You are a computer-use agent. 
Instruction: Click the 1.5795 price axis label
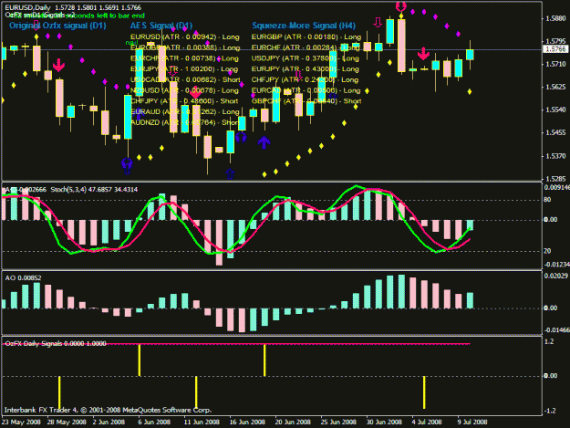(555, 41)
